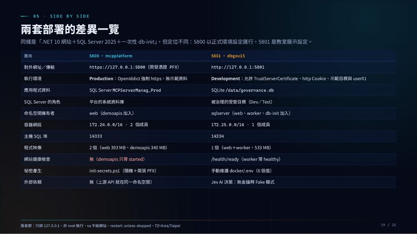Click the sqlserver (web、worker、db-init 加入) cell
This screenshot has height=234, width=417.
252,113
